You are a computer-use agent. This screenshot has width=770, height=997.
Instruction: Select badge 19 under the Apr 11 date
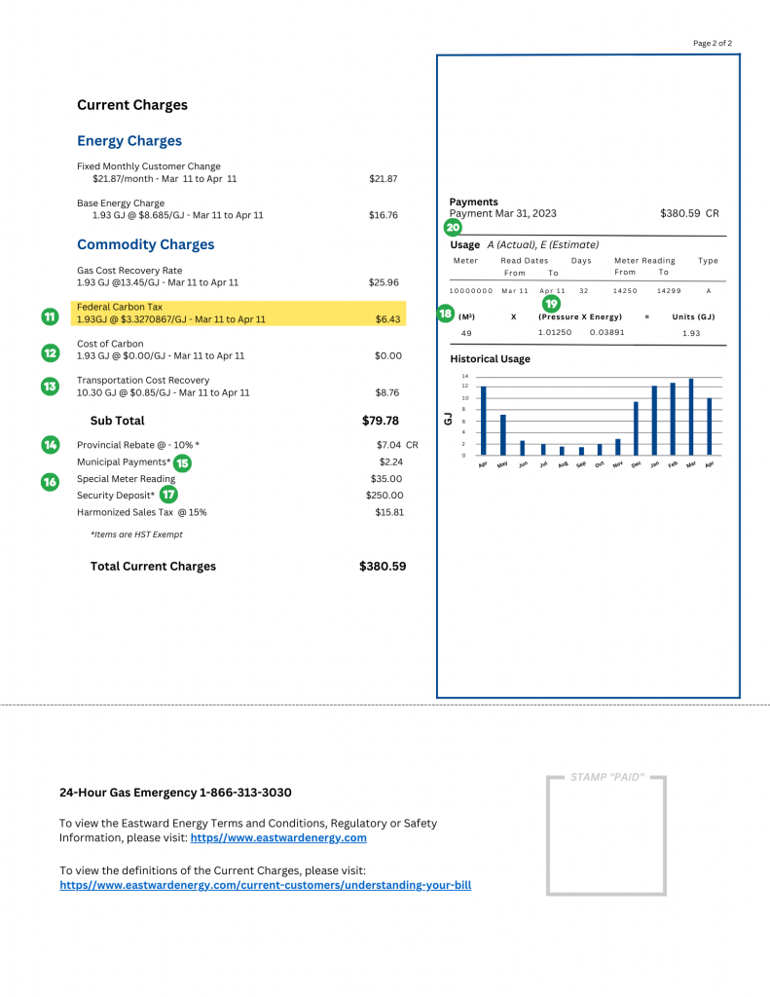tap(551, 304)
